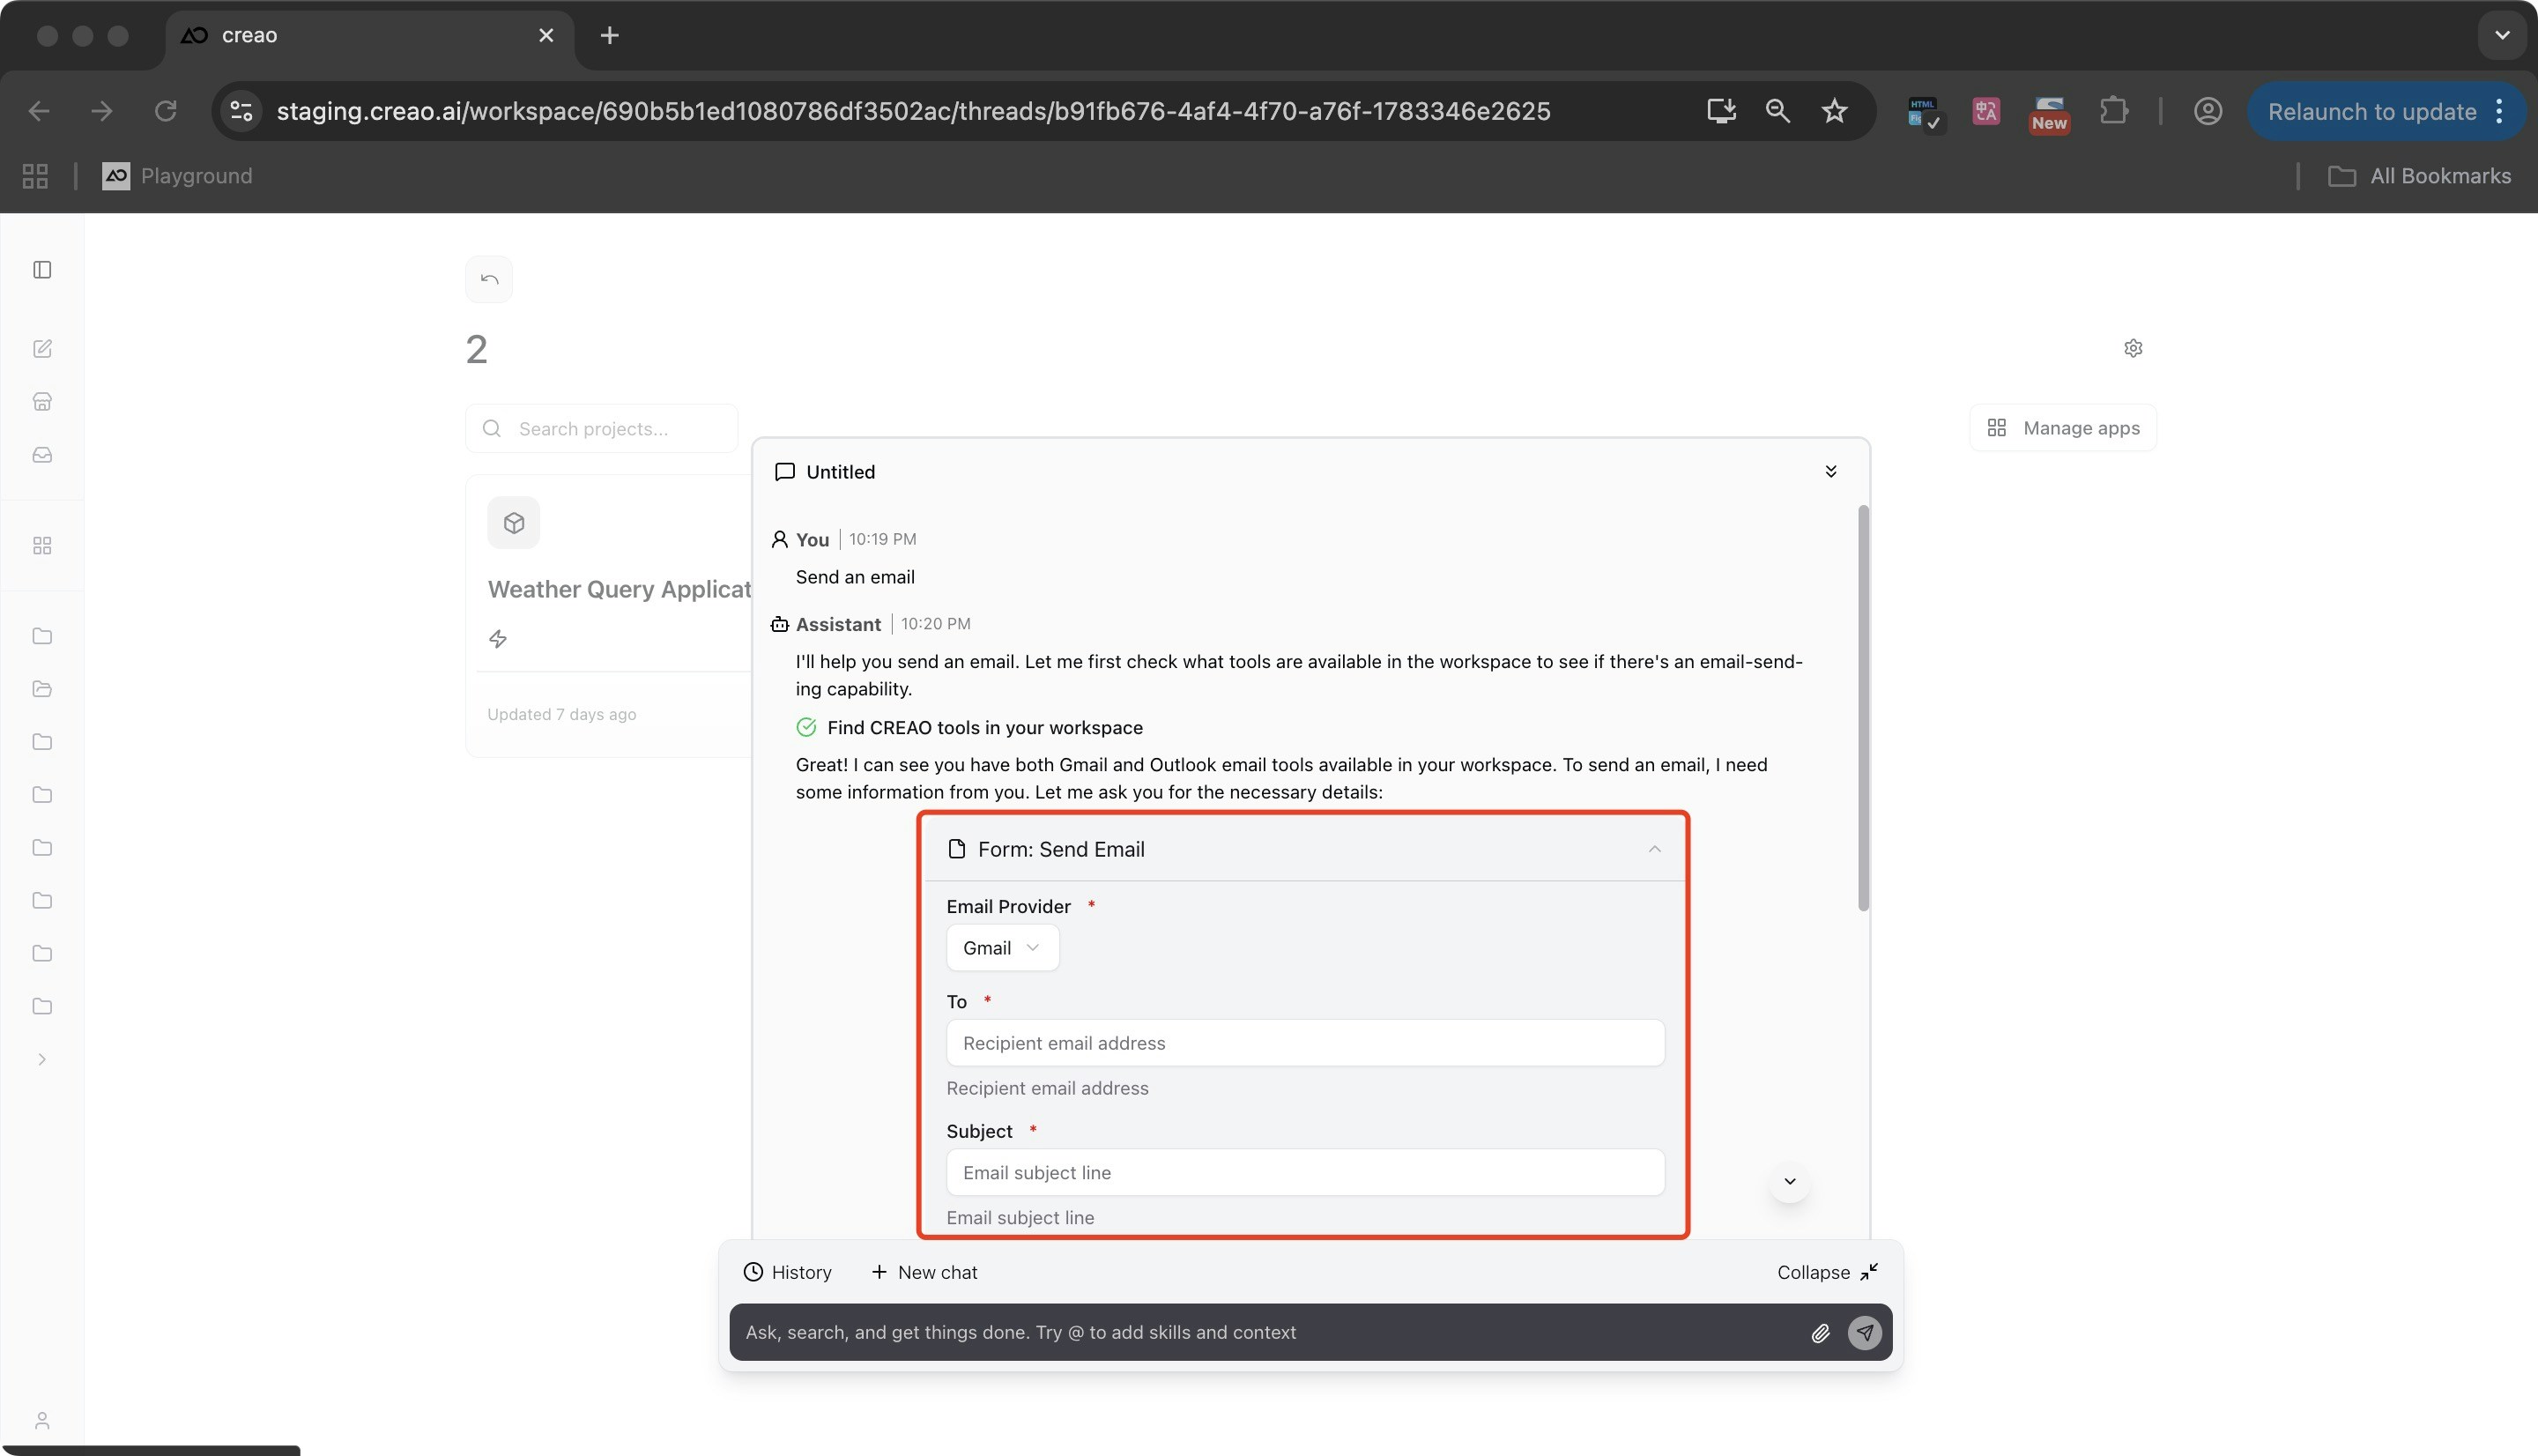Open the inbox icon in sidebar
The height and width of the screenshot is (1456, 2538).
point(42,455)
